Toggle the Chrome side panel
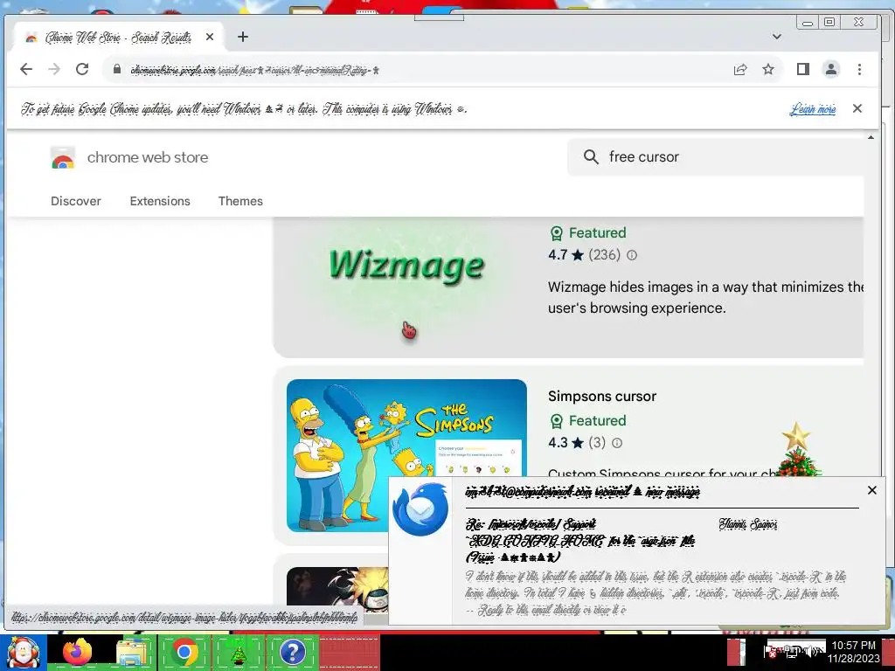 pyautogui.click(x=802, y=70)
